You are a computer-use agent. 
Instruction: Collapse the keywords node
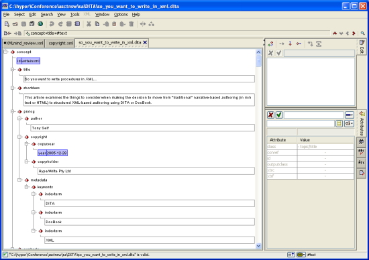click(27, 187)
